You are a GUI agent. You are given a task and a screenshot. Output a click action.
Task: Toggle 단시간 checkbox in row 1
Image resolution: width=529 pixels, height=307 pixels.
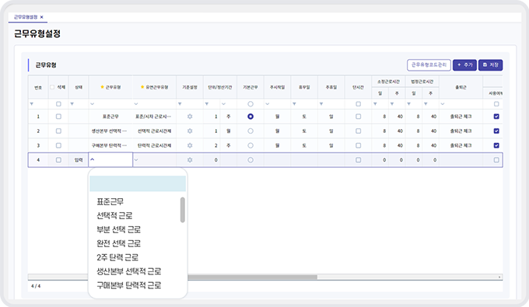tap(359, 117)
